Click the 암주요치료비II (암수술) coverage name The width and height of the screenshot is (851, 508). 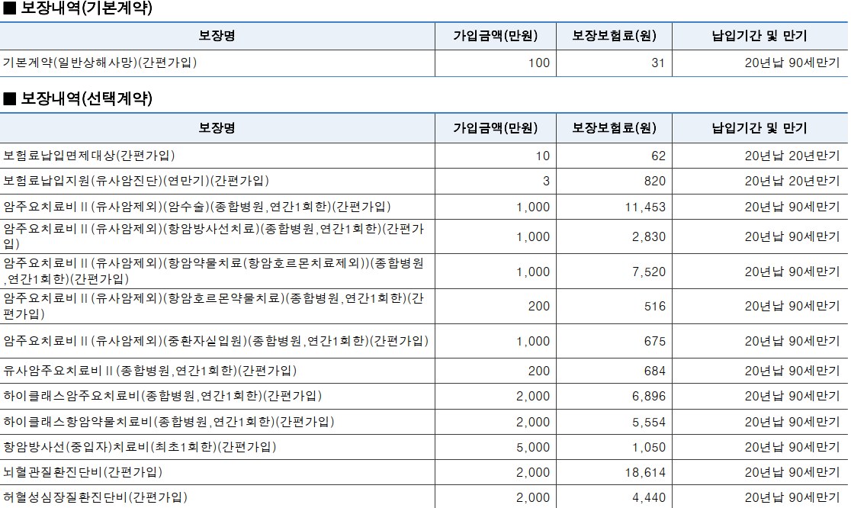tap(197, 207)
